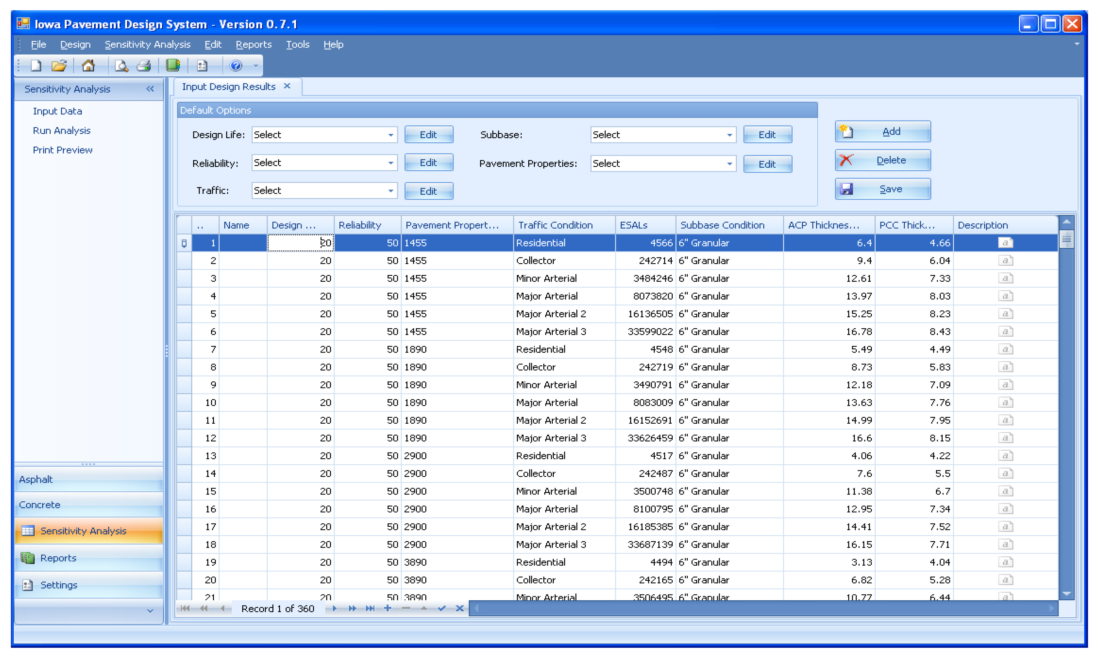Expand the Traffic dropdown list

pyautogui.click(x=390, y=191)
